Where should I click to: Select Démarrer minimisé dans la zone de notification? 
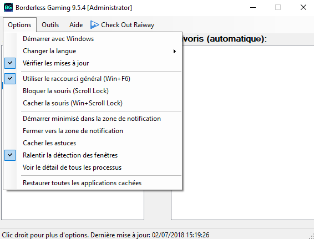(x=93, y=119)
